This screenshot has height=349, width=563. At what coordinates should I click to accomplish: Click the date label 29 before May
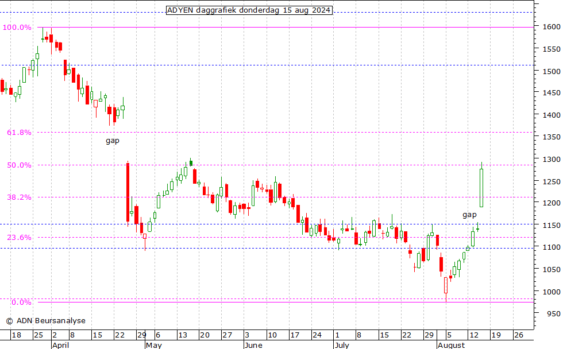(142, 335)
